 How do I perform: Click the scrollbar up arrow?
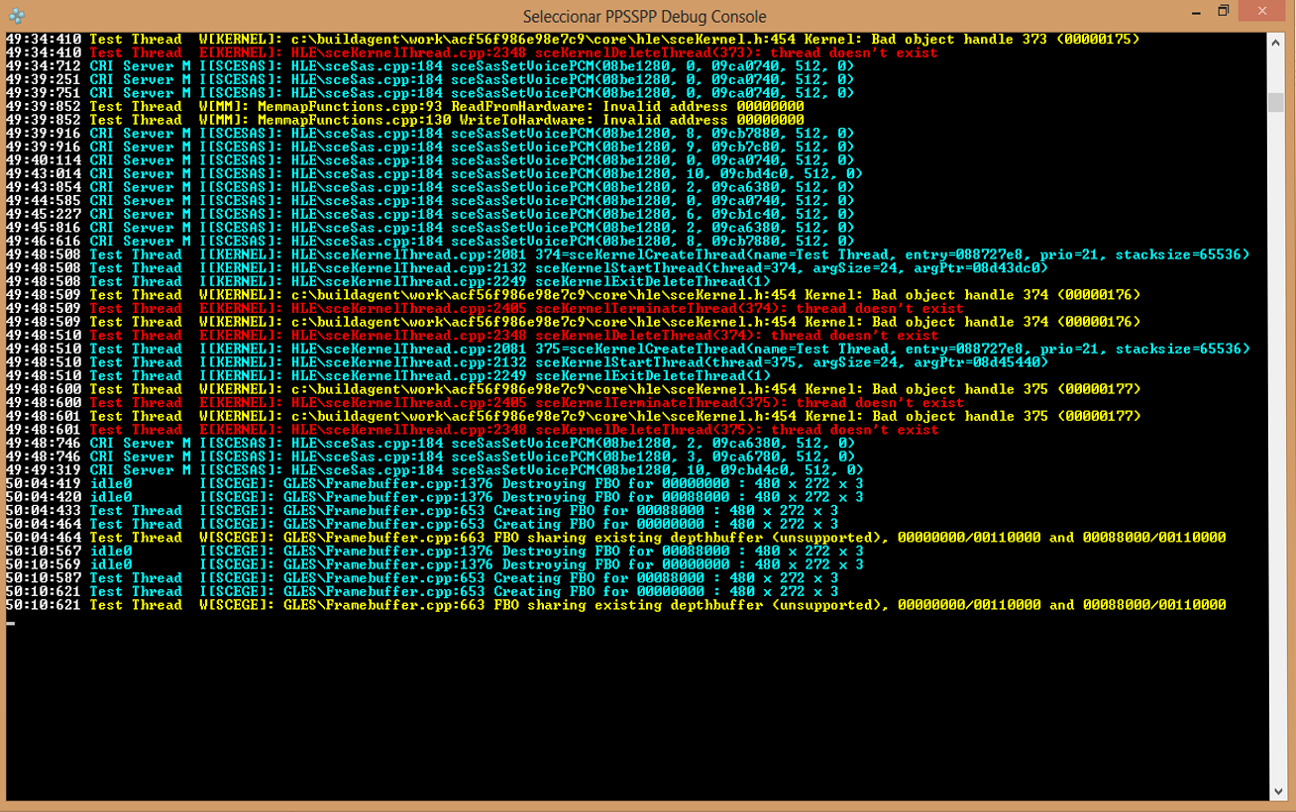click(x=1277, y=42)
